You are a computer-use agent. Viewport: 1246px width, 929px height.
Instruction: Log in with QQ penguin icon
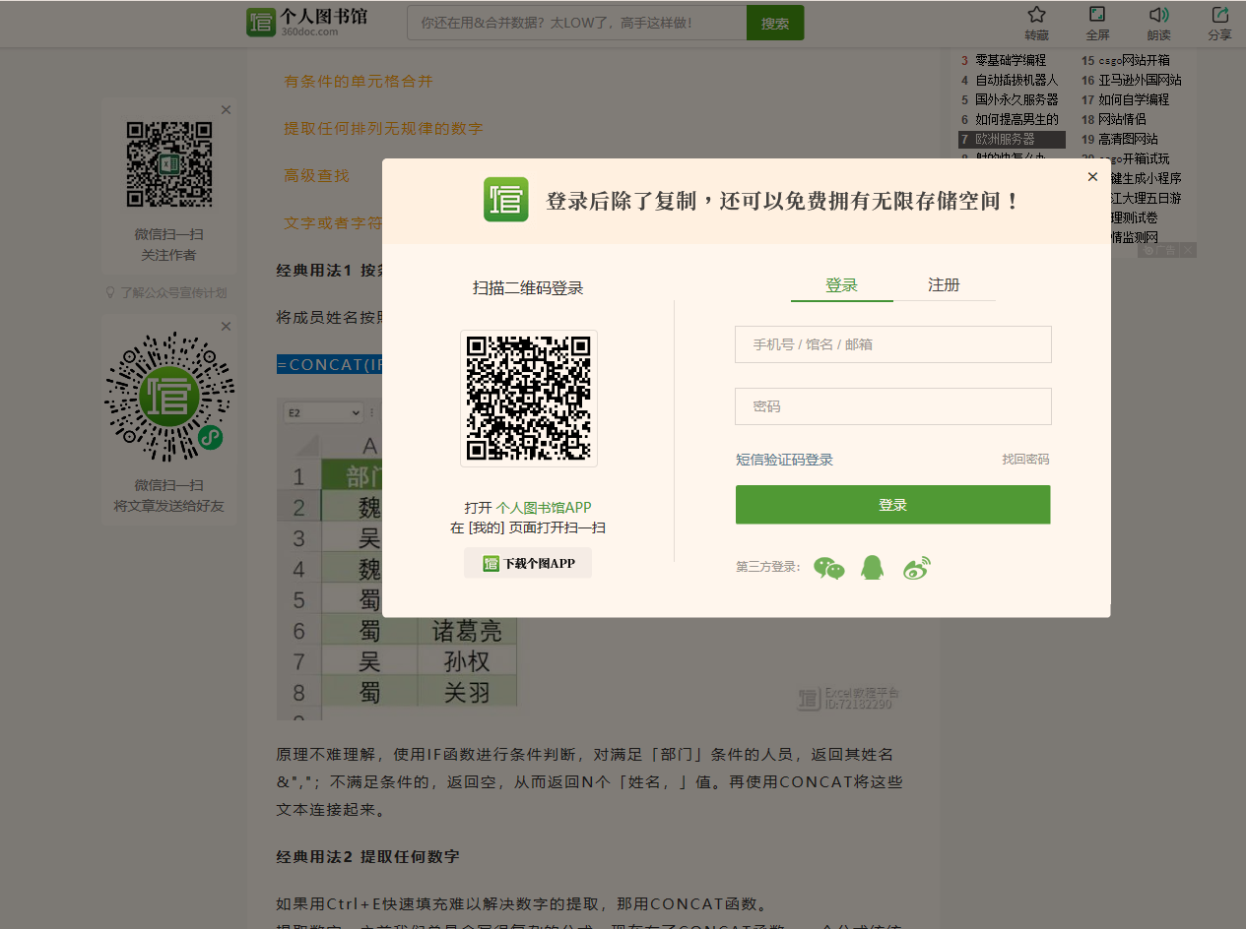coord(873,567)
